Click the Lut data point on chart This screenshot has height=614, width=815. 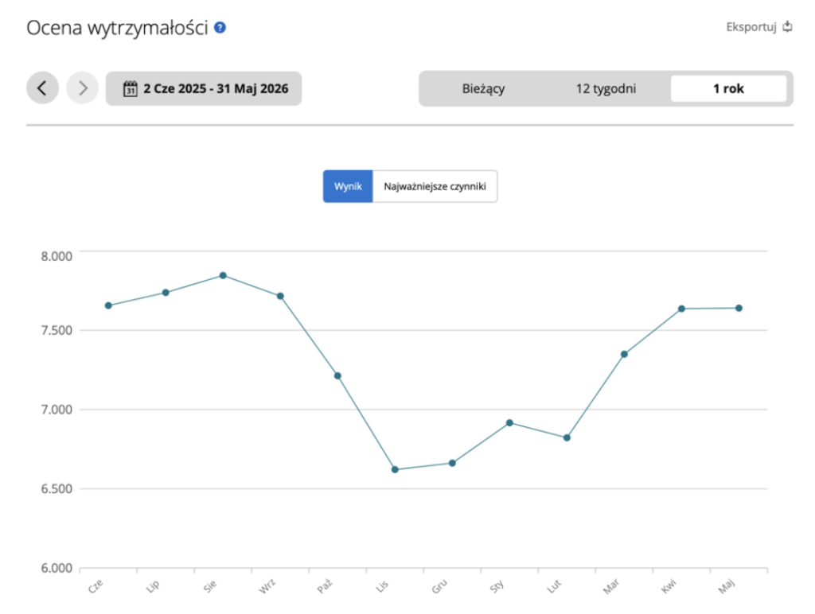[567, 438]
